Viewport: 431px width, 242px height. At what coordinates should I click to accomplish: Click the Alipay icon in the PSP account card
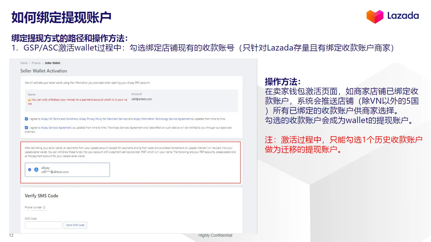click(x=36, y=169)
